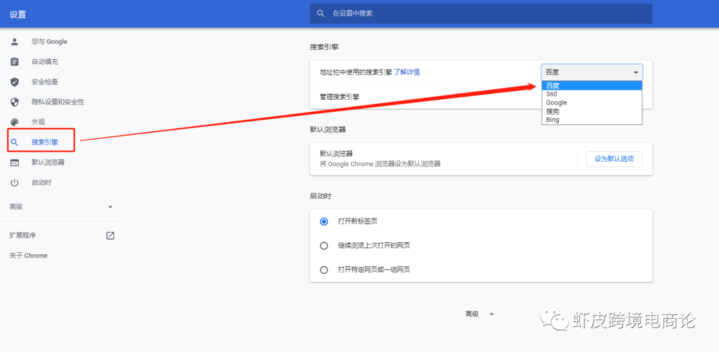This screenshot has height=352, width=719.
Task: Choose Bing from the dropdown list
Action: pyautogui.click(x=592, y=120)
